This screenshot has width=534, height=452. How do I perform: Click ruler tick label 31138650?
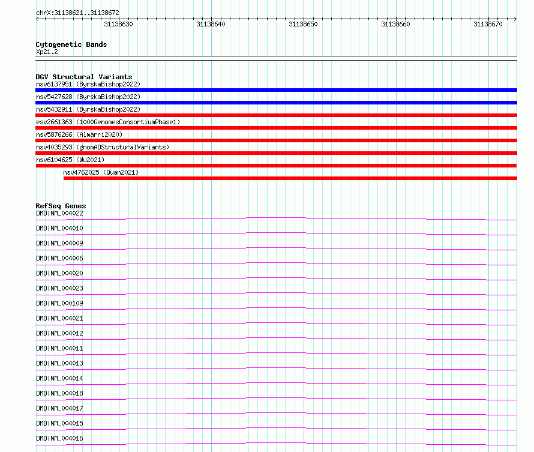point(303,24)
